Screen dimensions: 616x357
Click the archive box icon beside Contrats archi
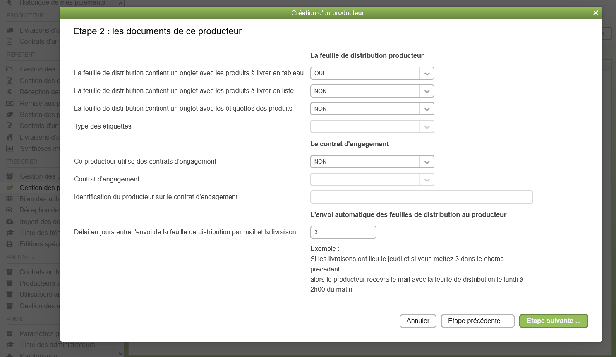pos(10,272)
